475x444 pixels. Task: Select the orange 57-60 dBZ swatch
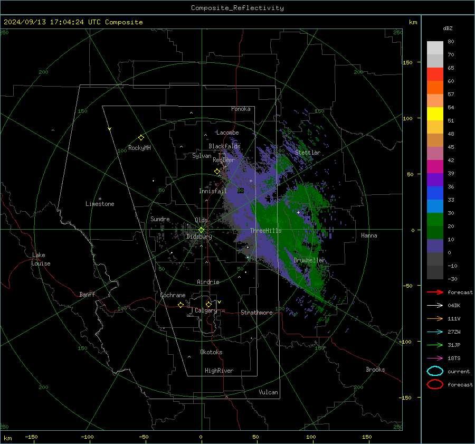point(435,87)
